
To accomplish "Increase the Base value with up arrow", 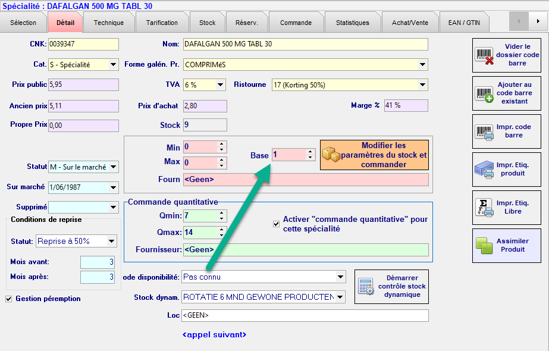I will click(x=310, y=152).
